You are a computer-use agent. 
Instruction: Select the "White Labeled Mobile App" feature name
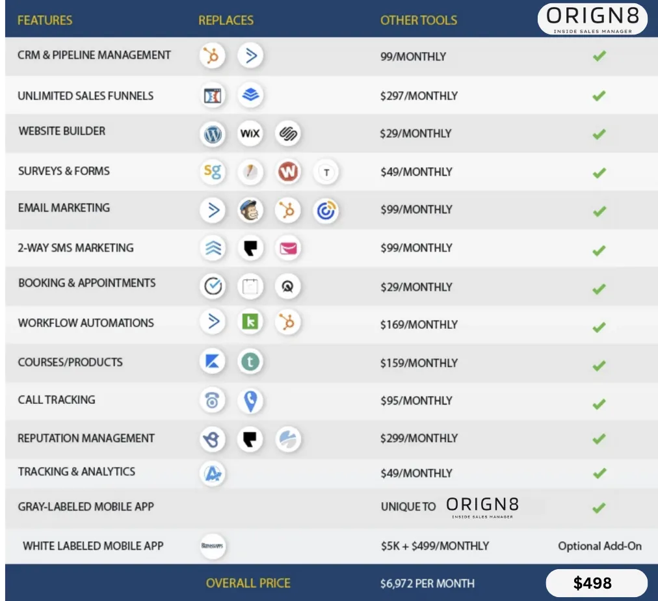tap(93, 546)
